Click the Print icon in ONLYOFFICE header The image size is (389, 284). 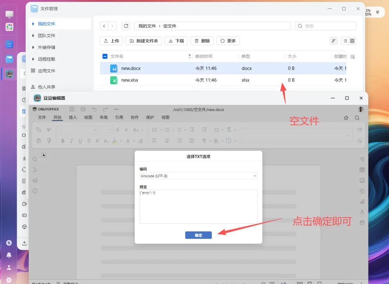83,109
